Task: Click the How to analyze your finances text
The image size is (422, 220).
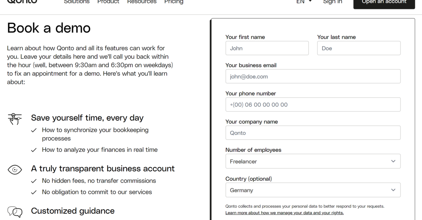Action: 100,150
